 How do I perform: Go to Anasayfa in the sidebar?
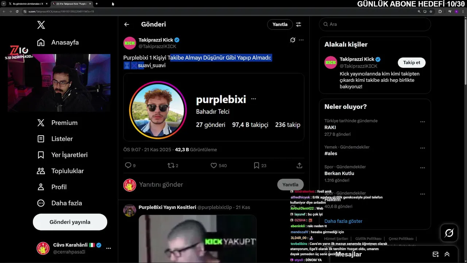coord(58,42)
